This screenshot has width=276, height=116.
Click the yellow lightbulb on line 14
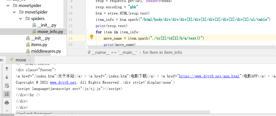click(92, 37)
